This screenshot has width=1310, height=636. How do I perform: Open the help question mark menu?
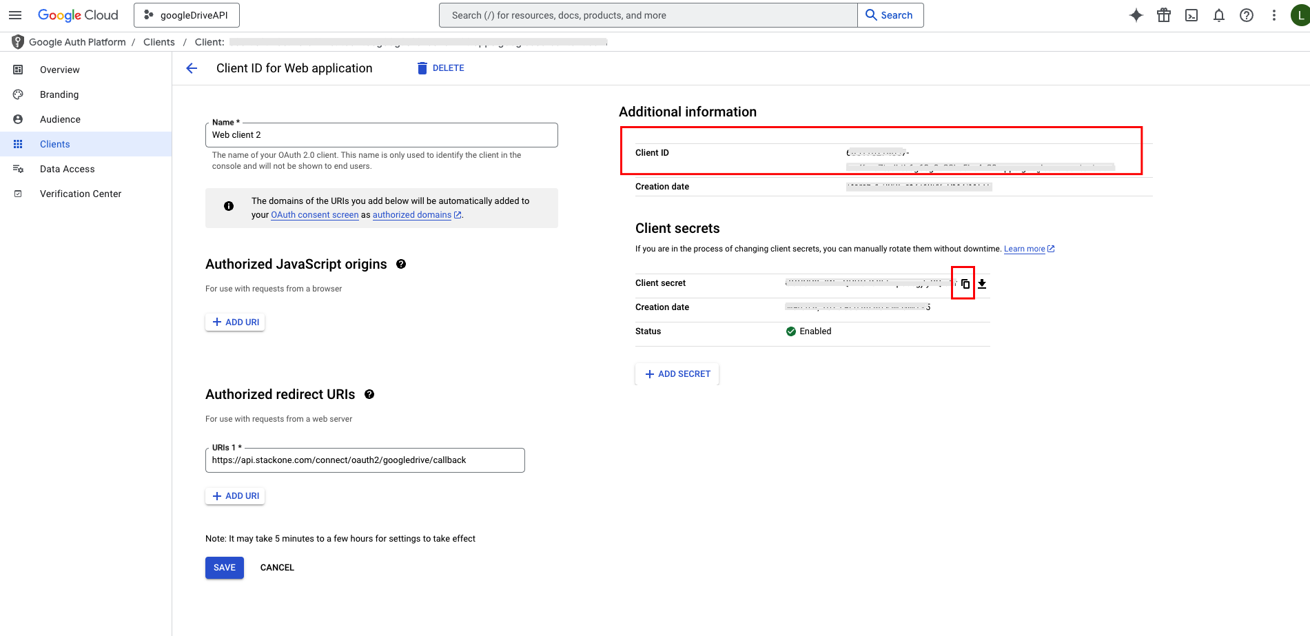tap(1247, 15)
